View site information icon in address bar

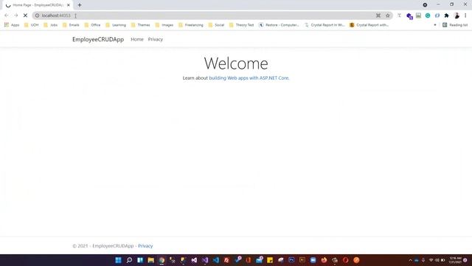pyautogui.click(x=37, y=16)
